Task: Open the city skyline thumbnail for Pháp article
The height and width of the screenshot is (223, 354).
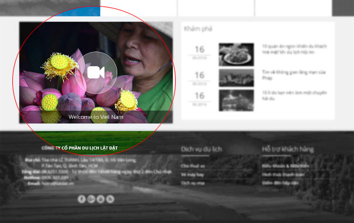Action: pos(236,78)
